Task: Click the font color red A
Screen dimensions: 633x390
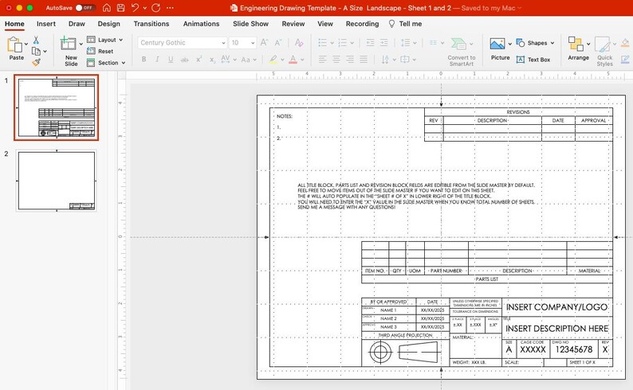Action: [x=293, y=59]
